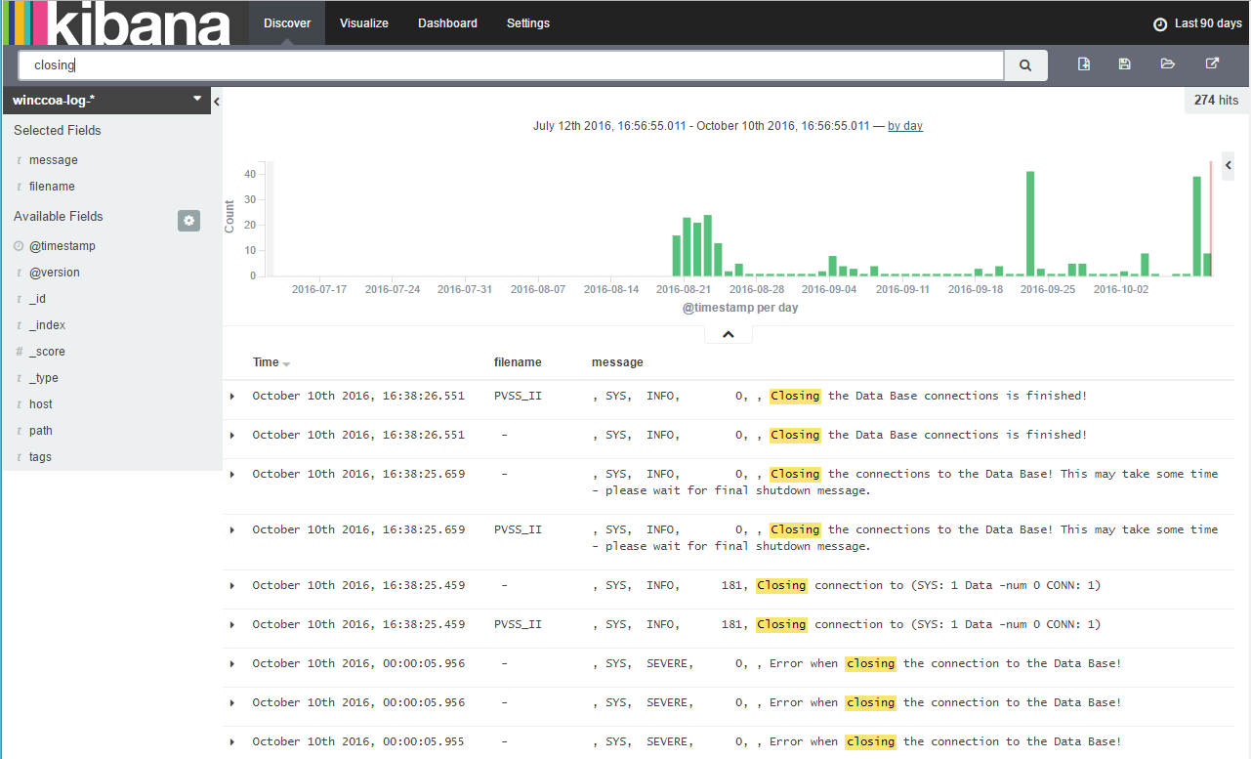Open the winccoa-log-* index pattern dropdown
This screenshot has width=1251, height=759.
tap(106, 100)
